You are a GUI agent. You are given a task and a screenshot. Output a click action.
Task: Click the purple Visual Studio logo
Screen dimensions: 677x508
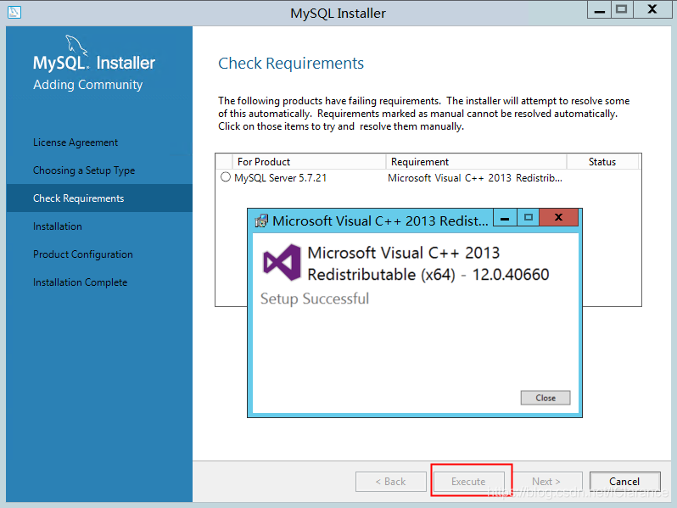click(x=282, y=262)
